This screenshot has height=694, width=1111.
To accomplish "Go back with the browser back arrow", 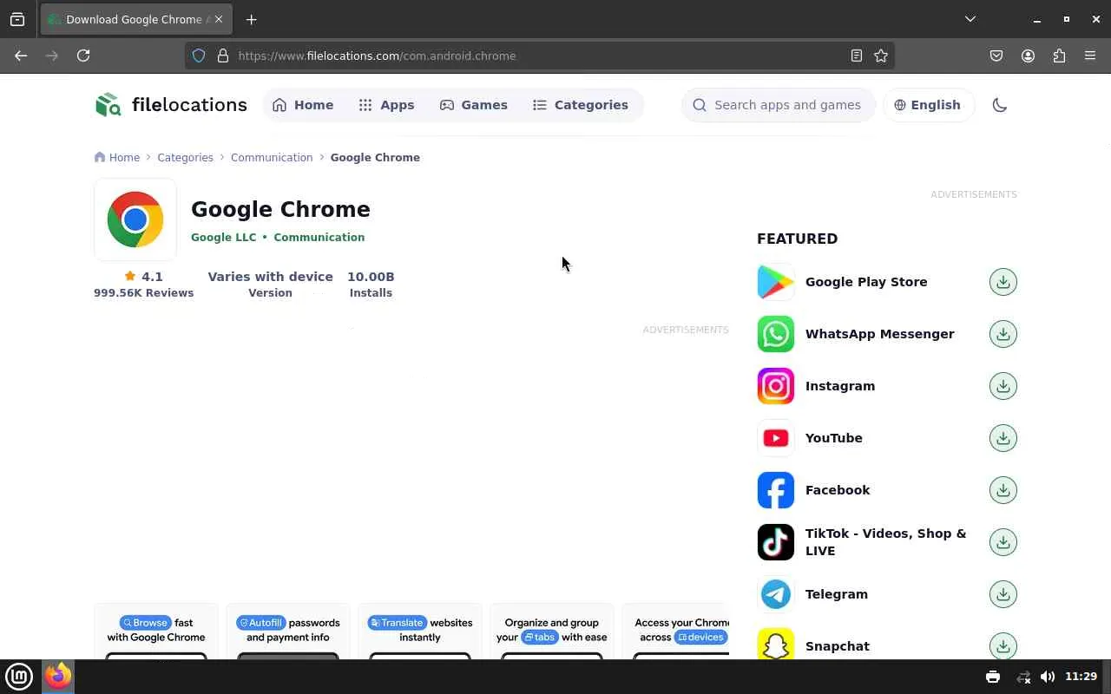I will pos(21,56).
